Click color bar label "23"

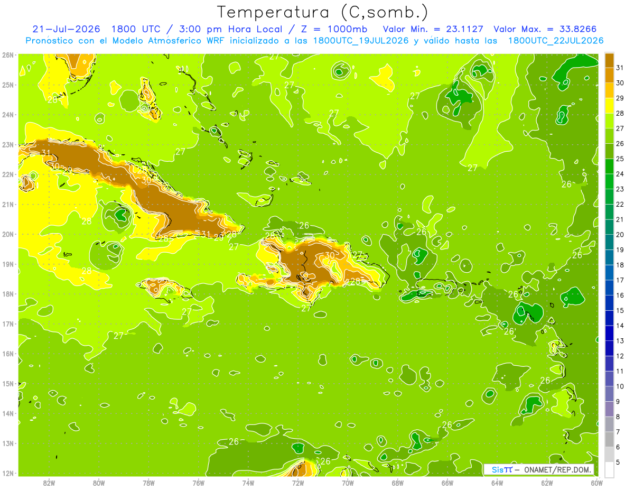(x=620, y=189)
